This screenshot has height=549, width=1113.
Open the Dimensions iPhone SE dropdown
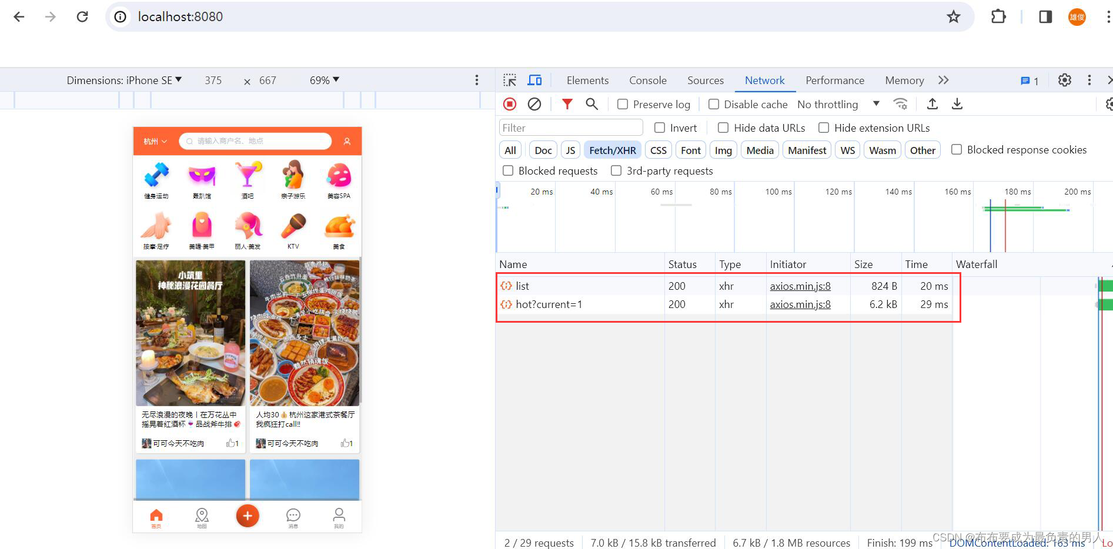(x=124, y=80)
